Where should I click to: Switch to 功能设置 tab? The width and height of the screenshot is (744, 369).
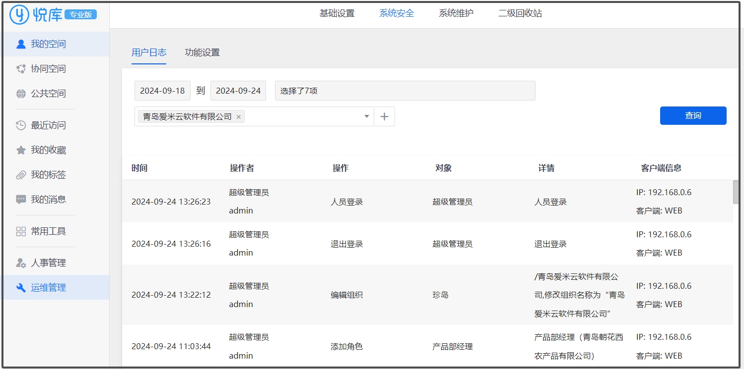[202, 53]
